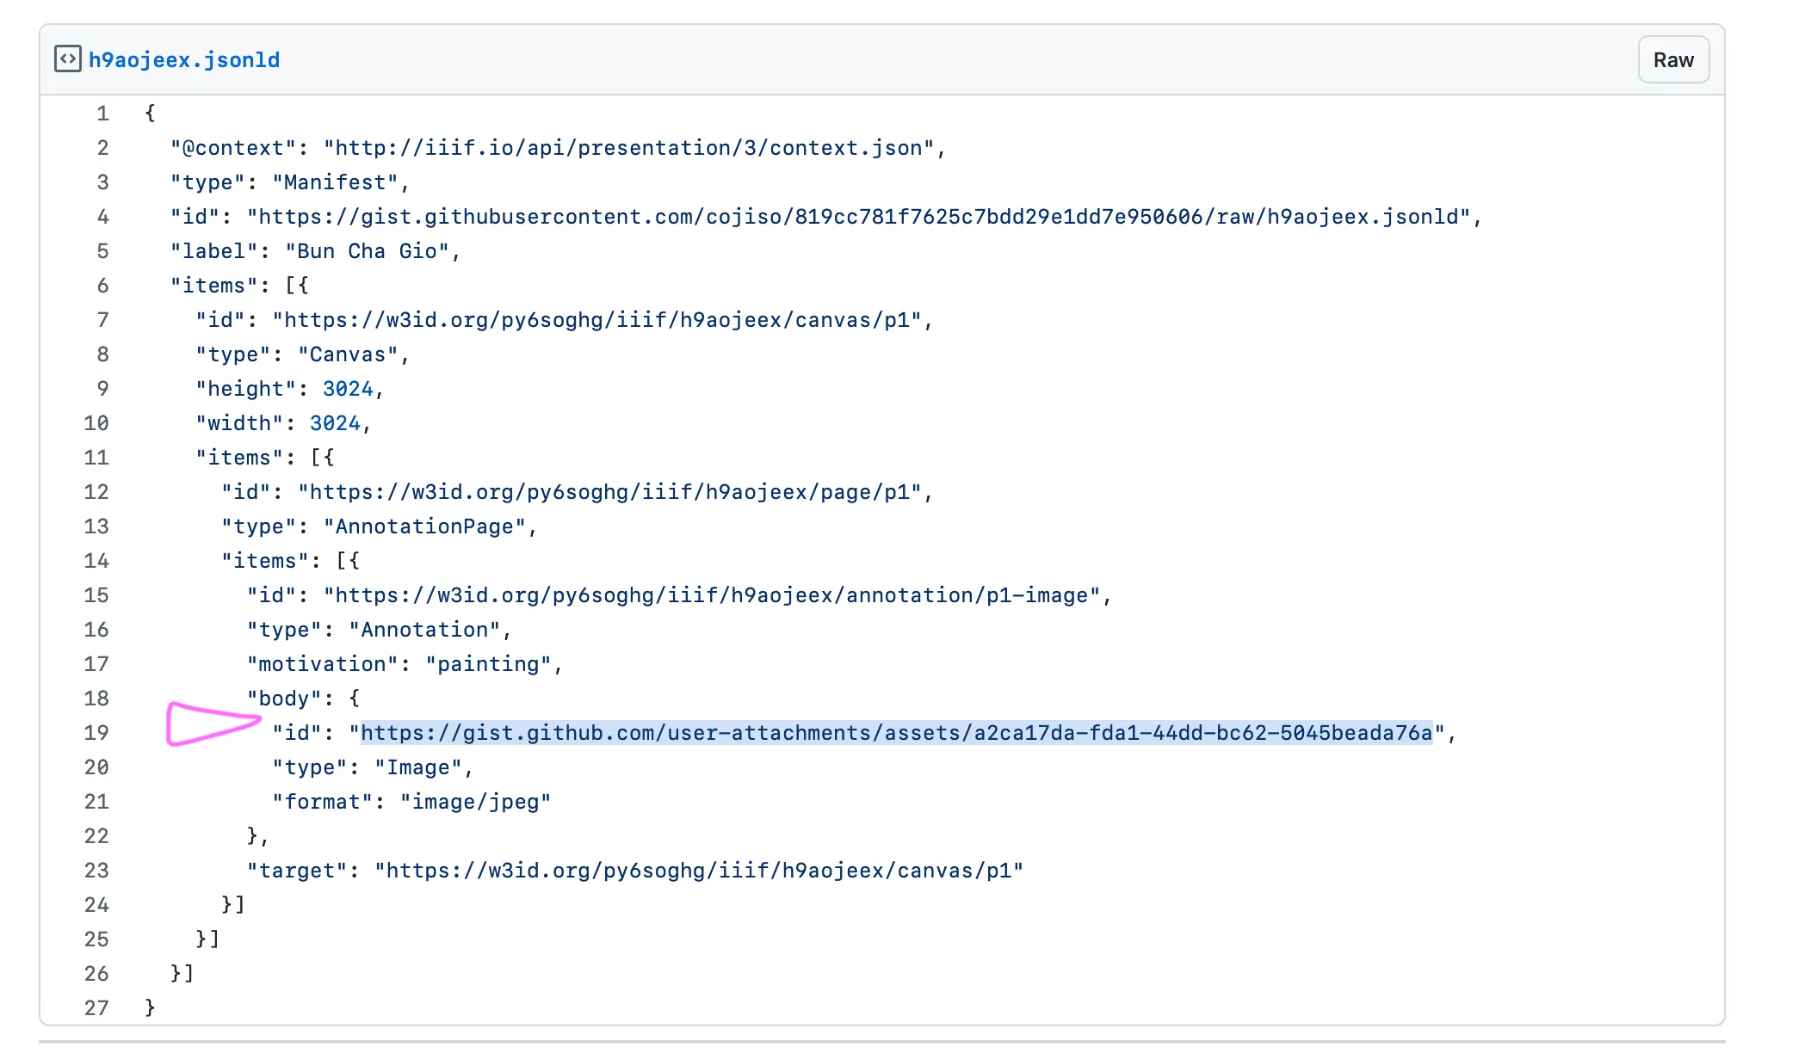Click the height value 3024
1811x1053 pixels.
348,389
